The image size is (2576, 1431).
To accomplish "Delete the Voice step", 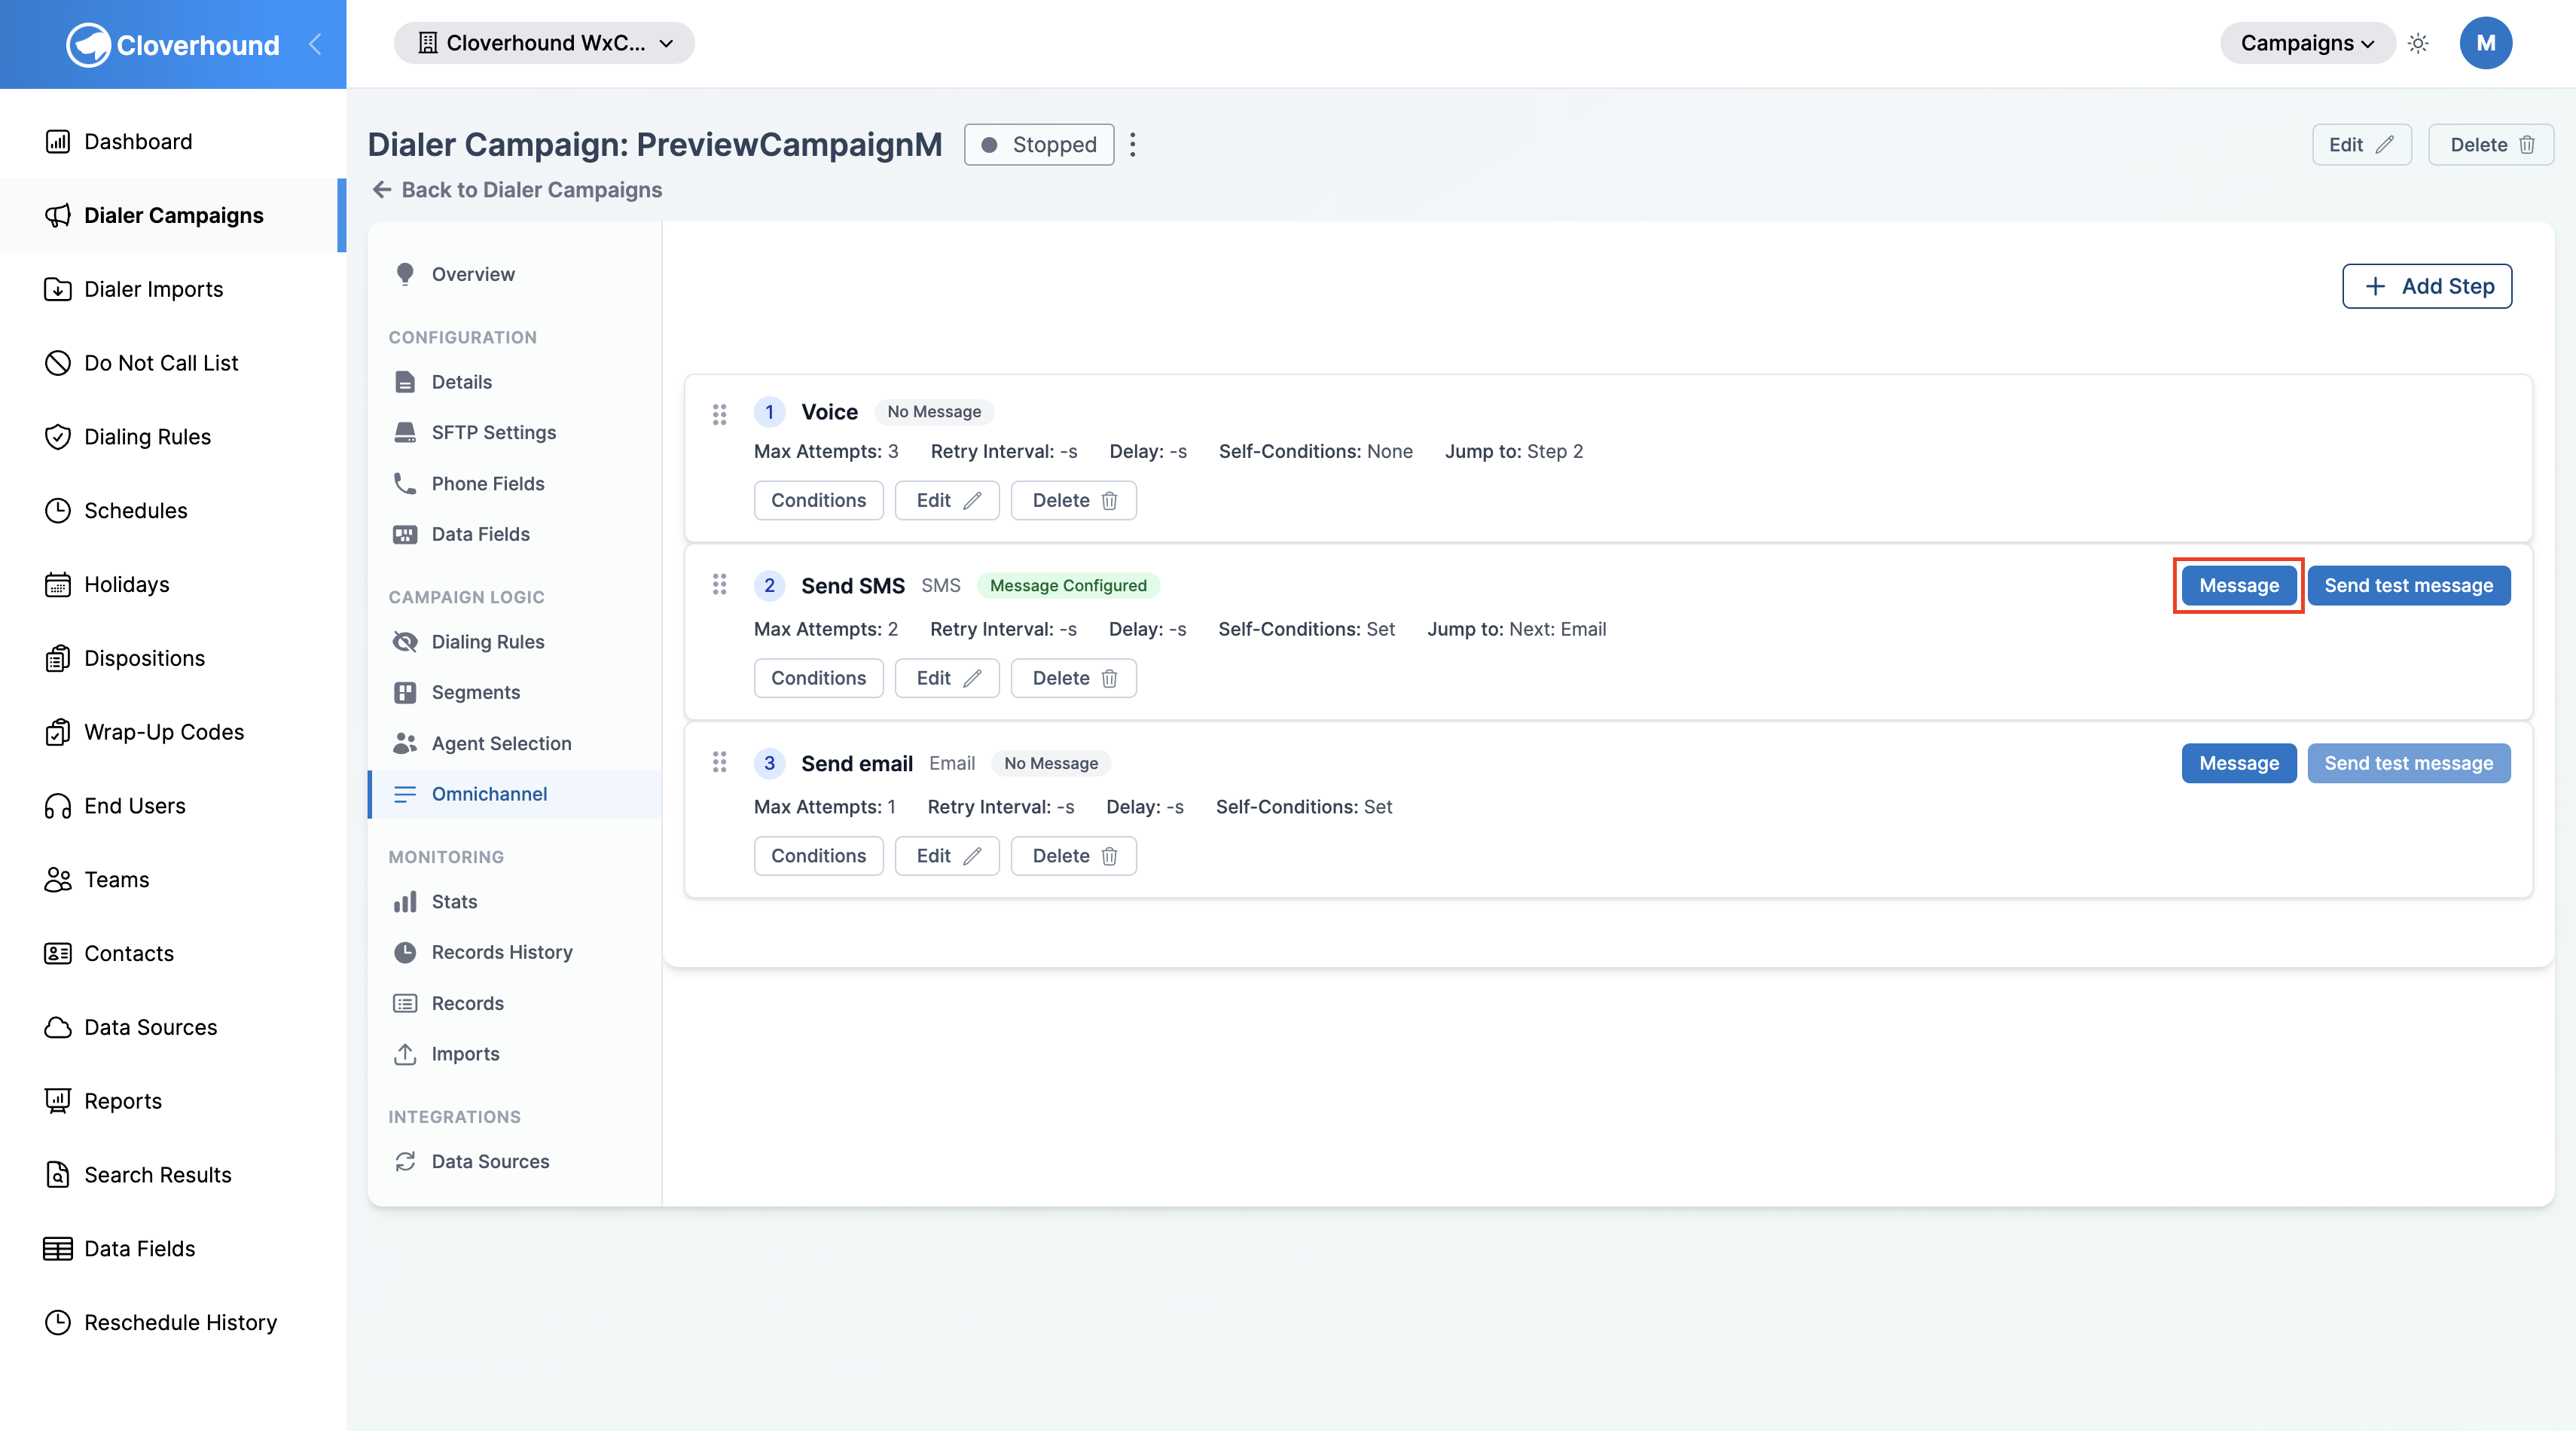I will (x=1074, y=501).
